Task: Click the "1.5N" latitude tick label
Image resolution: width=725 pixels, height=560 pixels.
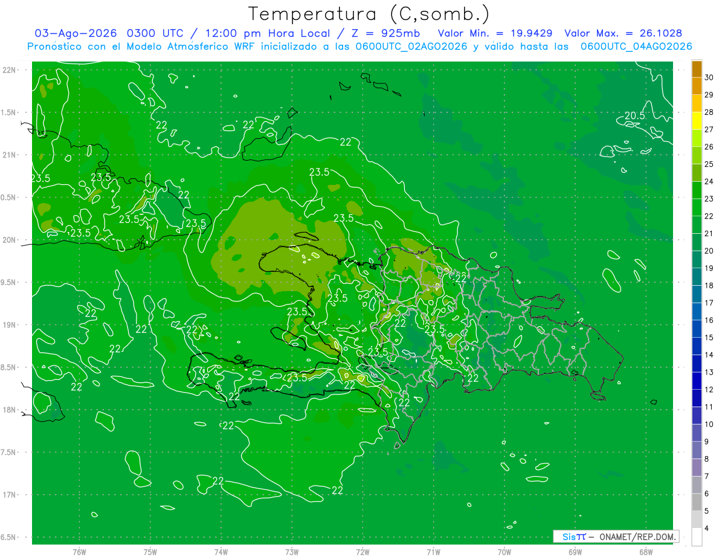Action: (10, 112)
